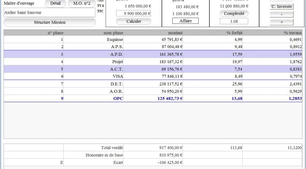The width and height of the screenshot is (306, 169).
Task: Select the VISA phase name
Action: 118,76
